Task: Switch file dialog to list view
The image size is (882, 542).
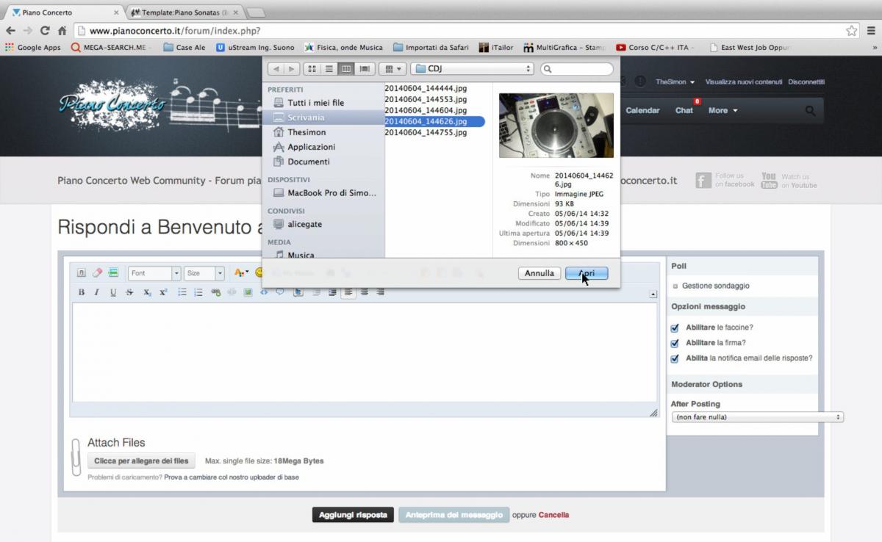Action: click(329, 69)
